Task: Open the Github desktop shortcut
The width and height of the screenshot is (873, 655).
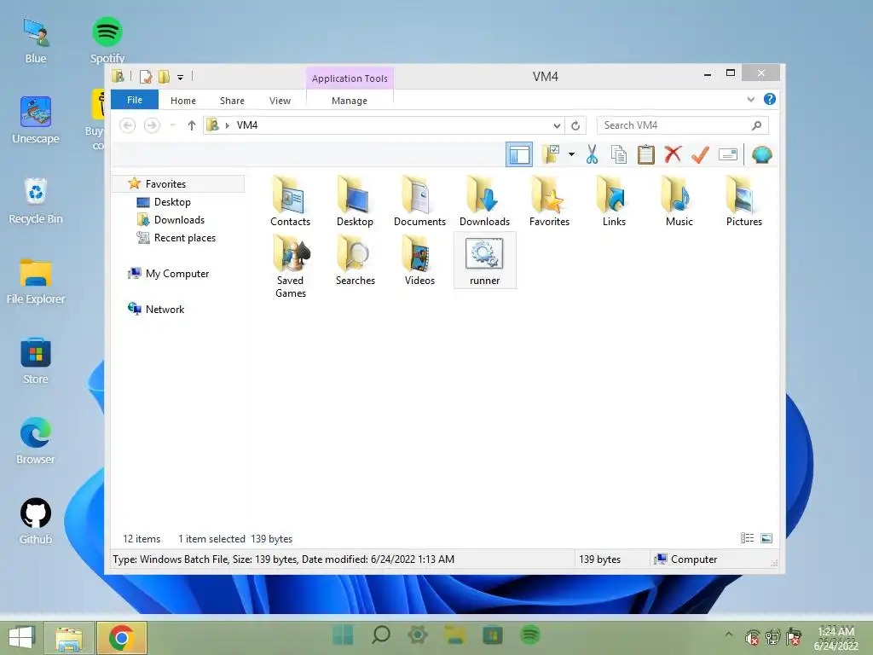Action: click(x=36, y=521)
